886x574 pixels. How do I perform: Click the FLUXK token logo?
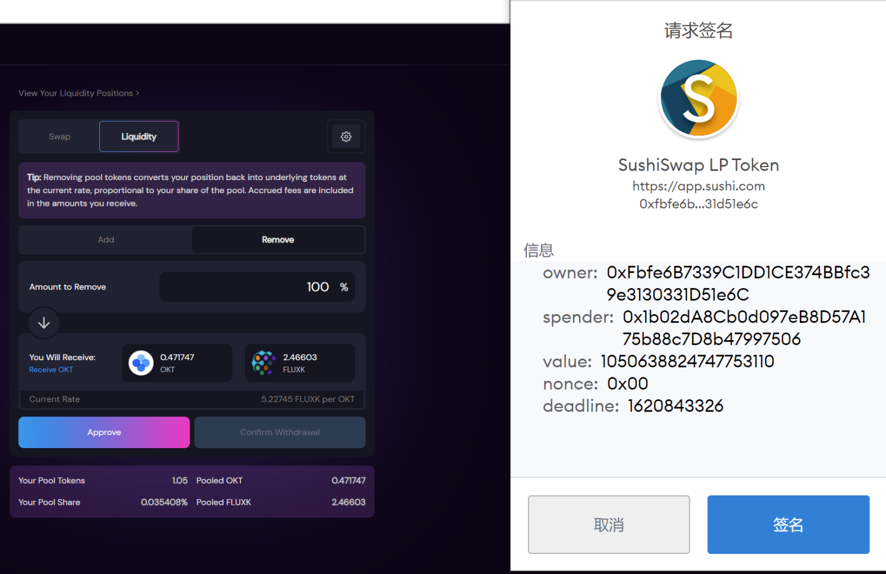264,363
